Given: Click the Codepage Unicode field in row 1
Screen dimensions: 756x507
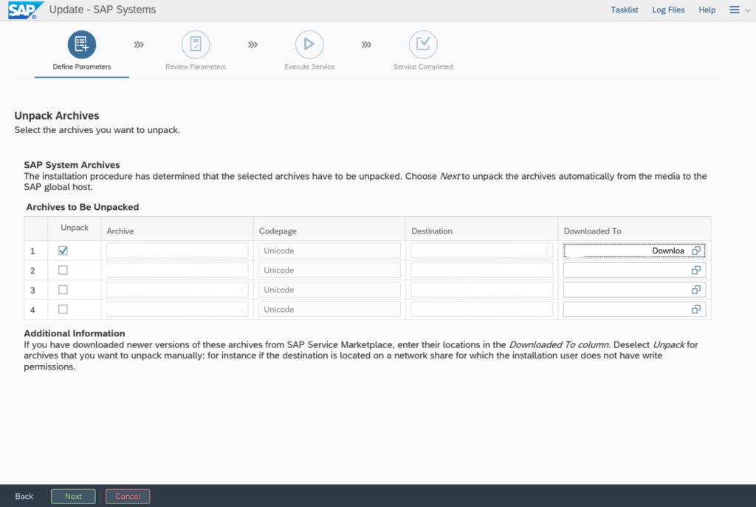Looking at the screenshot, I should (x=329, y=251).
